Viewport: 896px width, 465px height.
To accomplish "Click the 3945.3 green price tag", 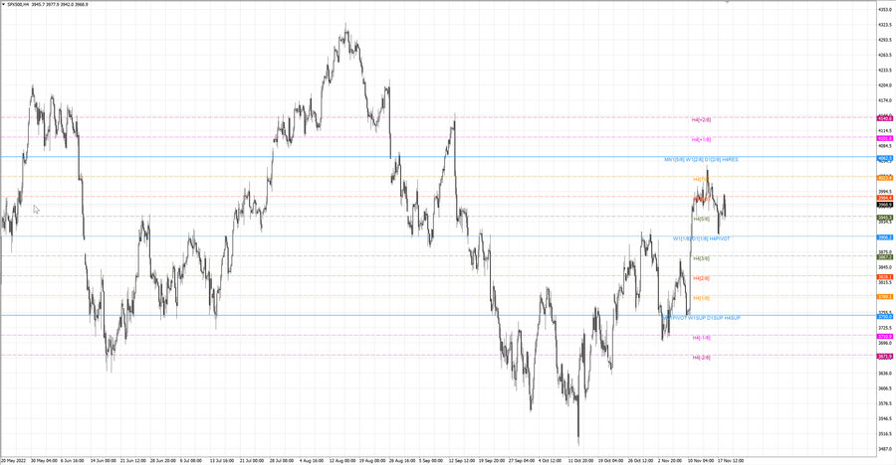I will tap(885, 218).
